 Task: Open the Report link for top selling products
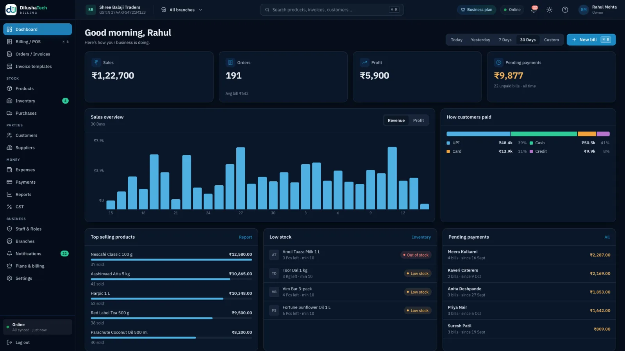[x=245, y=237]
